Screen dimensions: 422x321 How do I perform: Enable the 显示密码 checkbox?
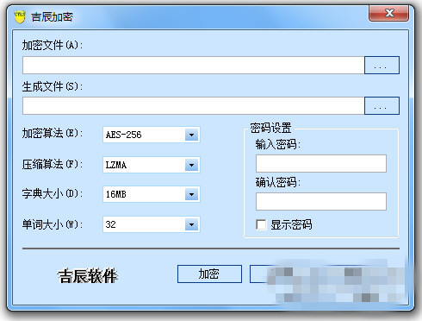(261, 224)
